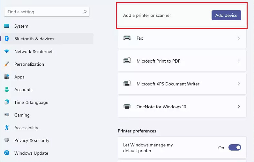Open OneNote for Windows 10 chevron
Image resolution: width=254 pixels, height=162 pixels.
(239, 107)
